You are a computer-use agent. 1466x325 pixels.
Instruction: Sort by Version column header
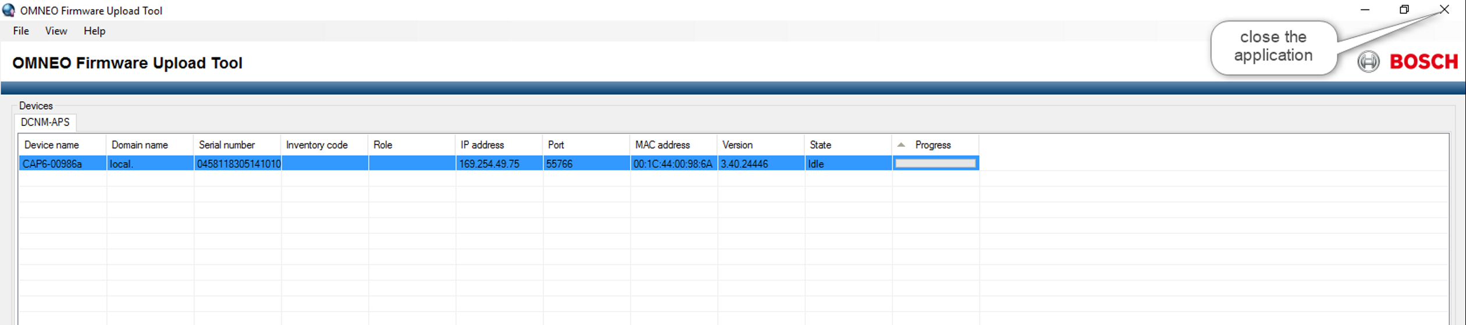760,145
